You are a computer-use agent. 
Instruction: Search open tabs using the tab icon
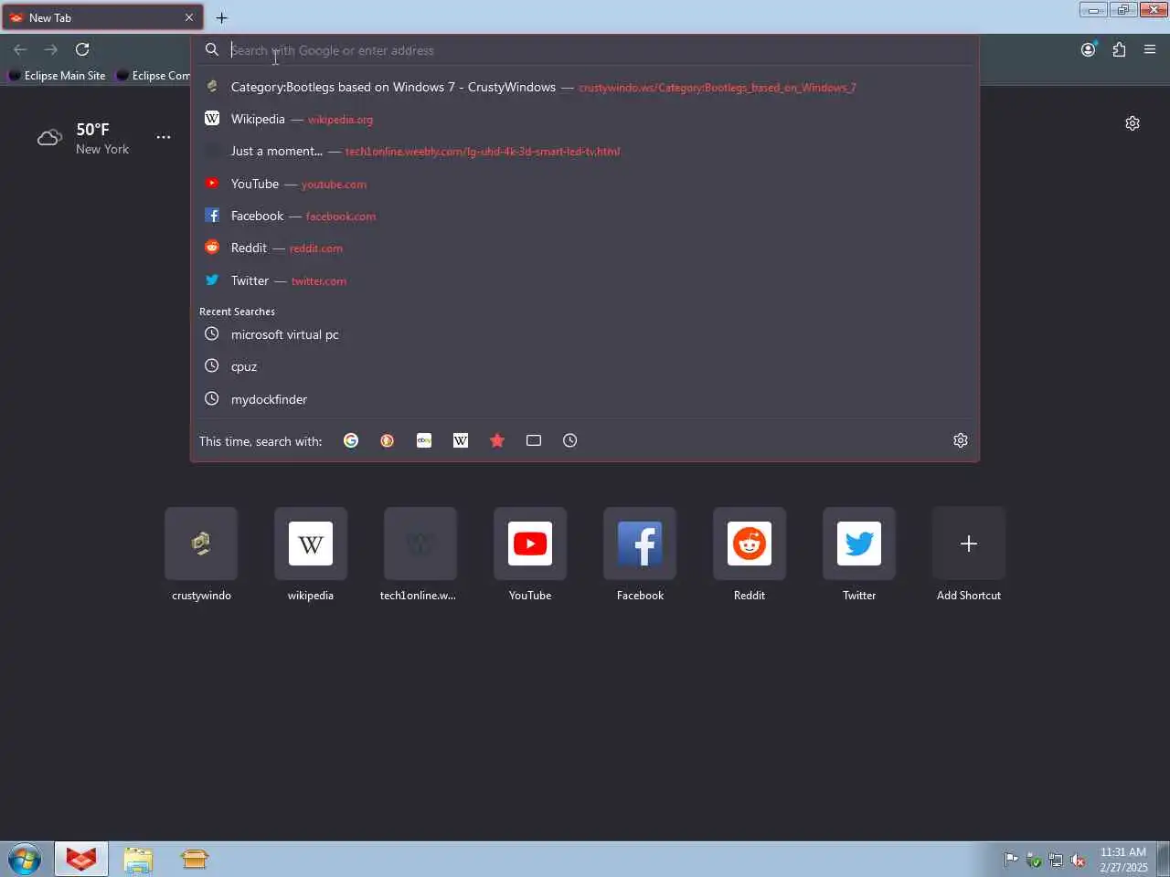click(534, 440)
